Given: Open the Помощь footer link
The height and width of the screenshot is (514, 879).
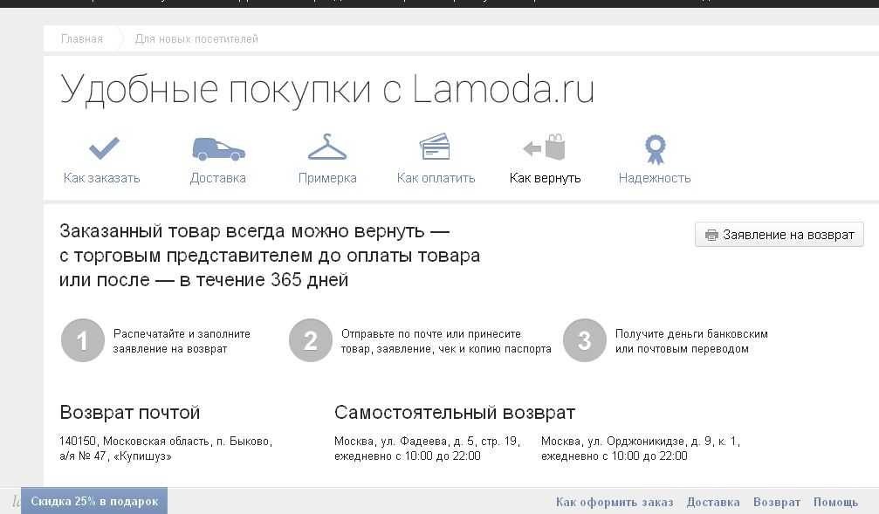Looking at the screenshot, I should 835,502.
